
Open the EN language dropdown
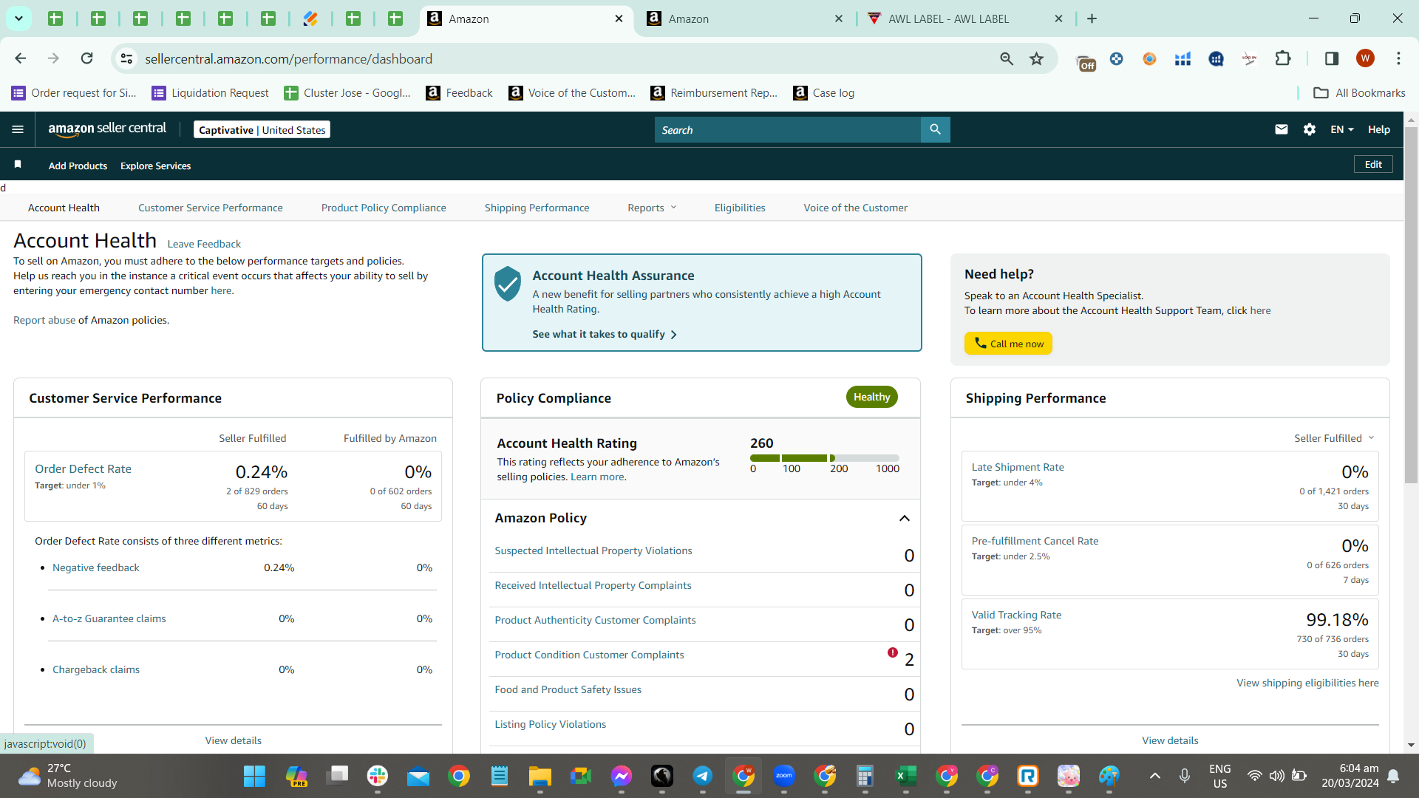click(x=1342, y=129)
